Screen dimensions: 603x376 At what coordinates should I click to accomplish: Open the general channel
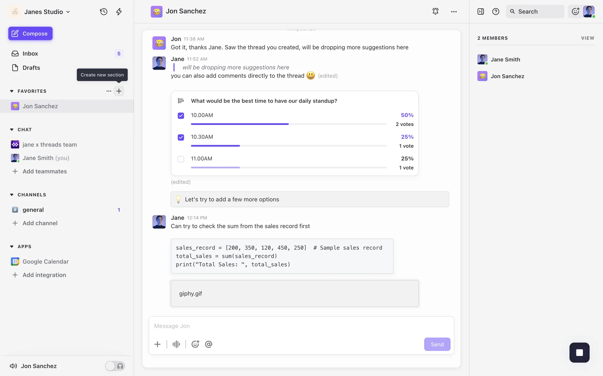[x=33, y=210]
